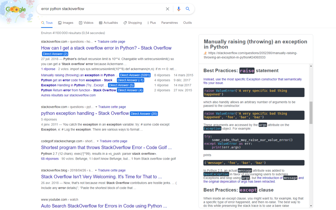This screenshot has height=210, width=336.
Task: Expand the dropdown arrow beside the first stackoverflow.com URL
Action: tap(96, 42)
